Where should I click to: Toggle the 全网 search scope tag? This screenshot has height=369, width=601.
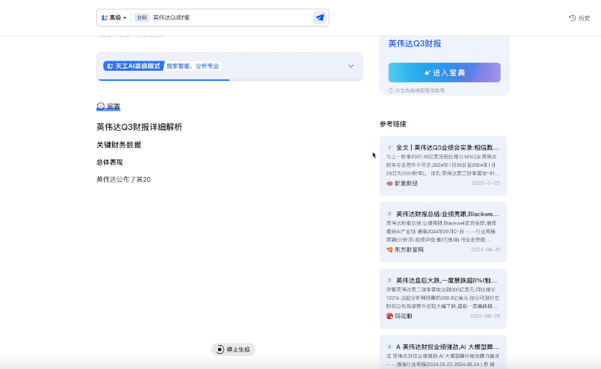pos(142,17)
